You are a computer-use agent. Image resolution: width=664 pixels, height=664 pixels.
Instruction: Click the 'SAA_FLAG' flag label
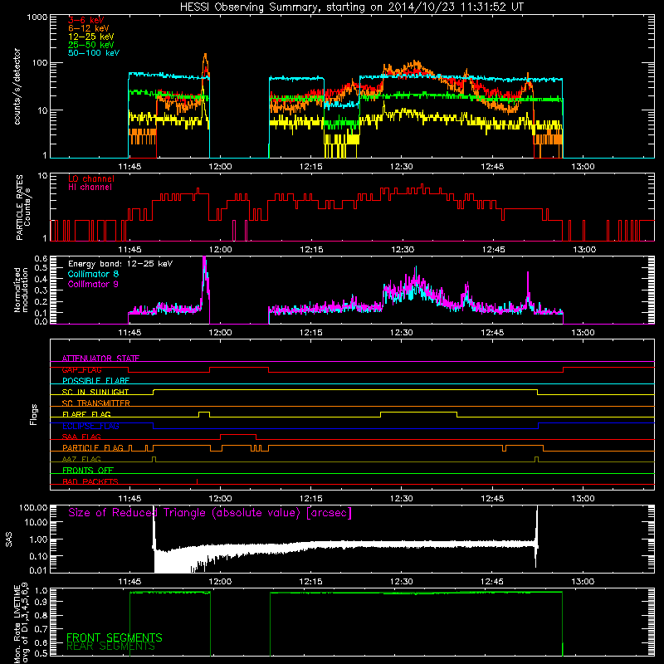81,437
